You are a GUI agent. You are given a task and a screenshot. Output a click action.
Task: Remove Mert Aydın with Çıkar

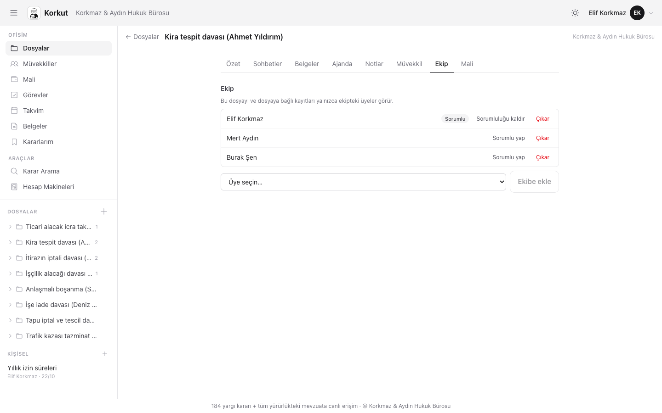(x=542, y=138)
